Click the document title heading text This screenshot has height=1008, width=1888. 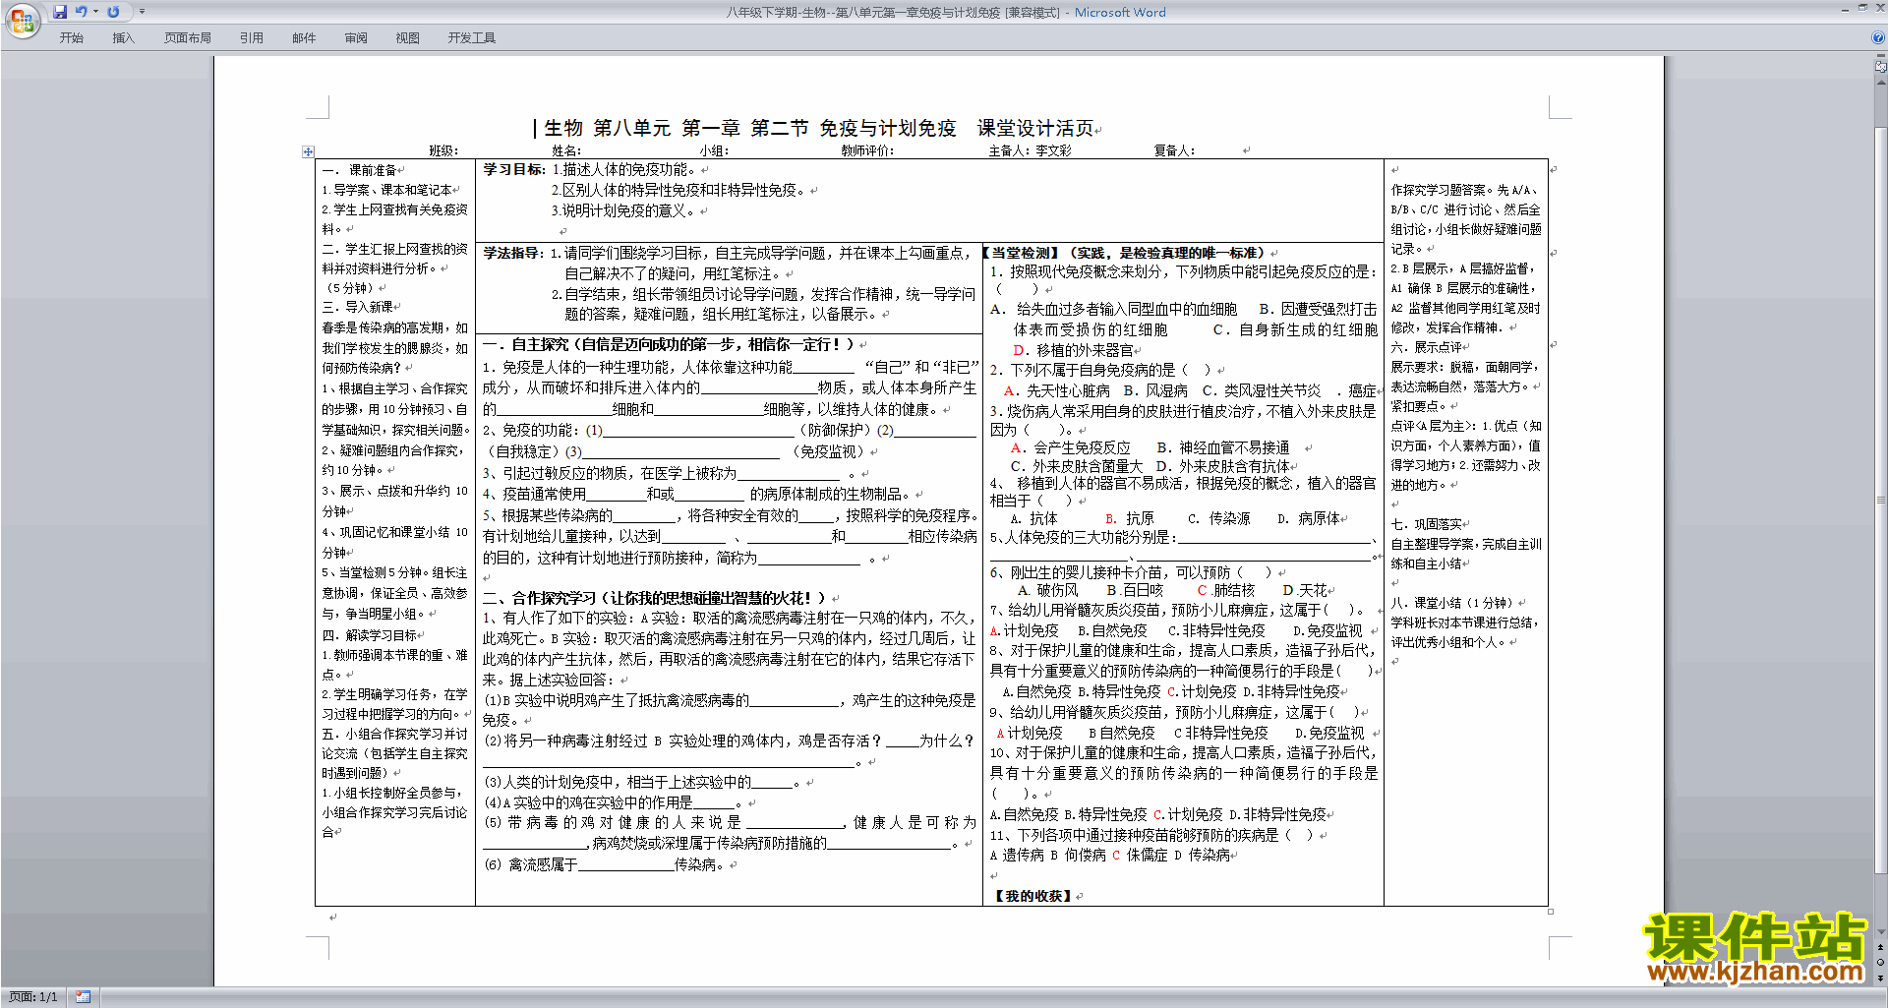click(818, 129)
